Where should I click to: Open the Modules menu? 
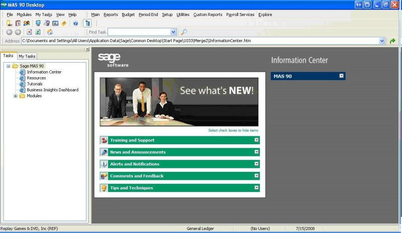(24, 15)
